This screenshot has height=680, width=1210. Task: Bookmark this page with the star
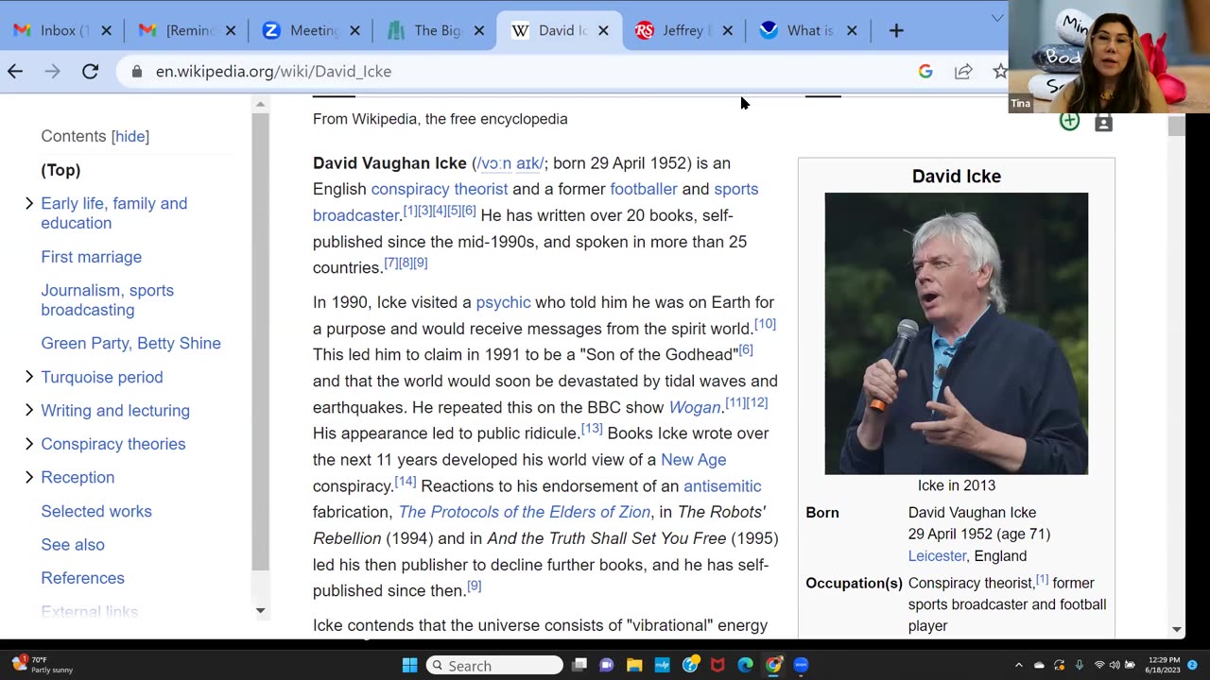[x=1000, y=71]
